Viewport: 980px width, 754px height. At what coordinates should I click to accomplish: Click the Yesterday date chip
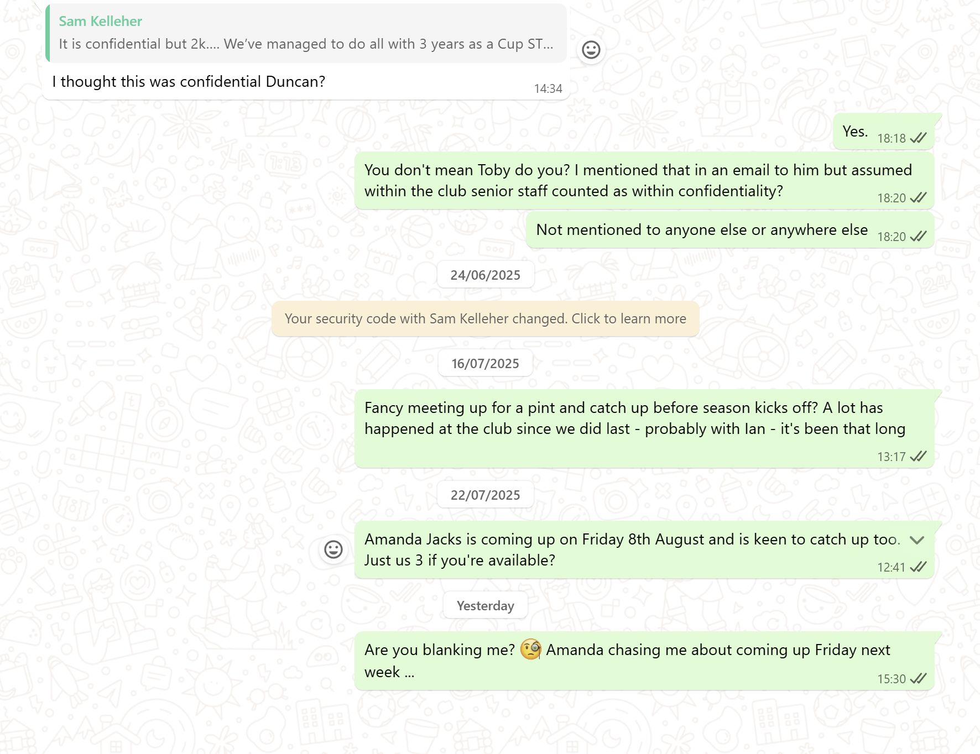[485, 606]
